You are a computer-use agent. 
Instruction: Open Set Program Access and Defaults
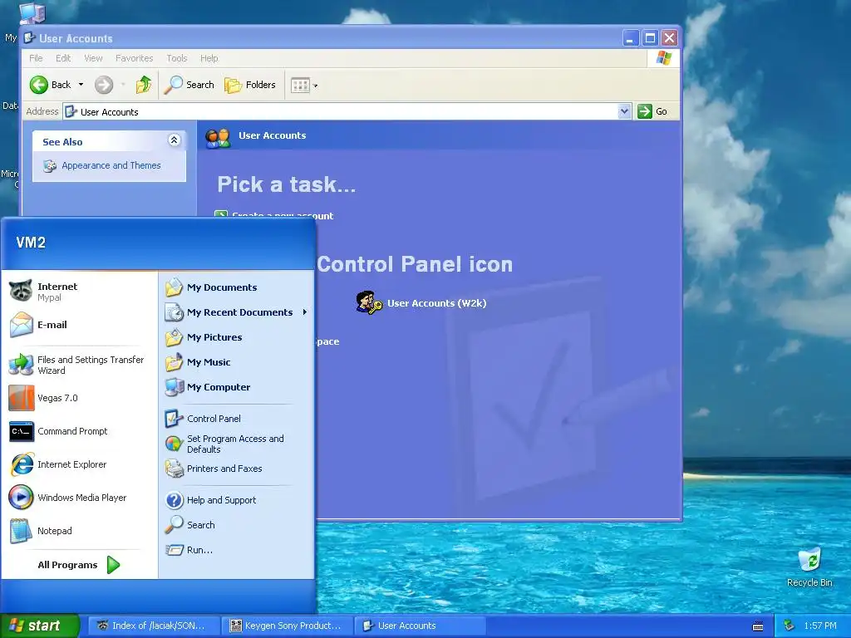click(x=236, y=444)
